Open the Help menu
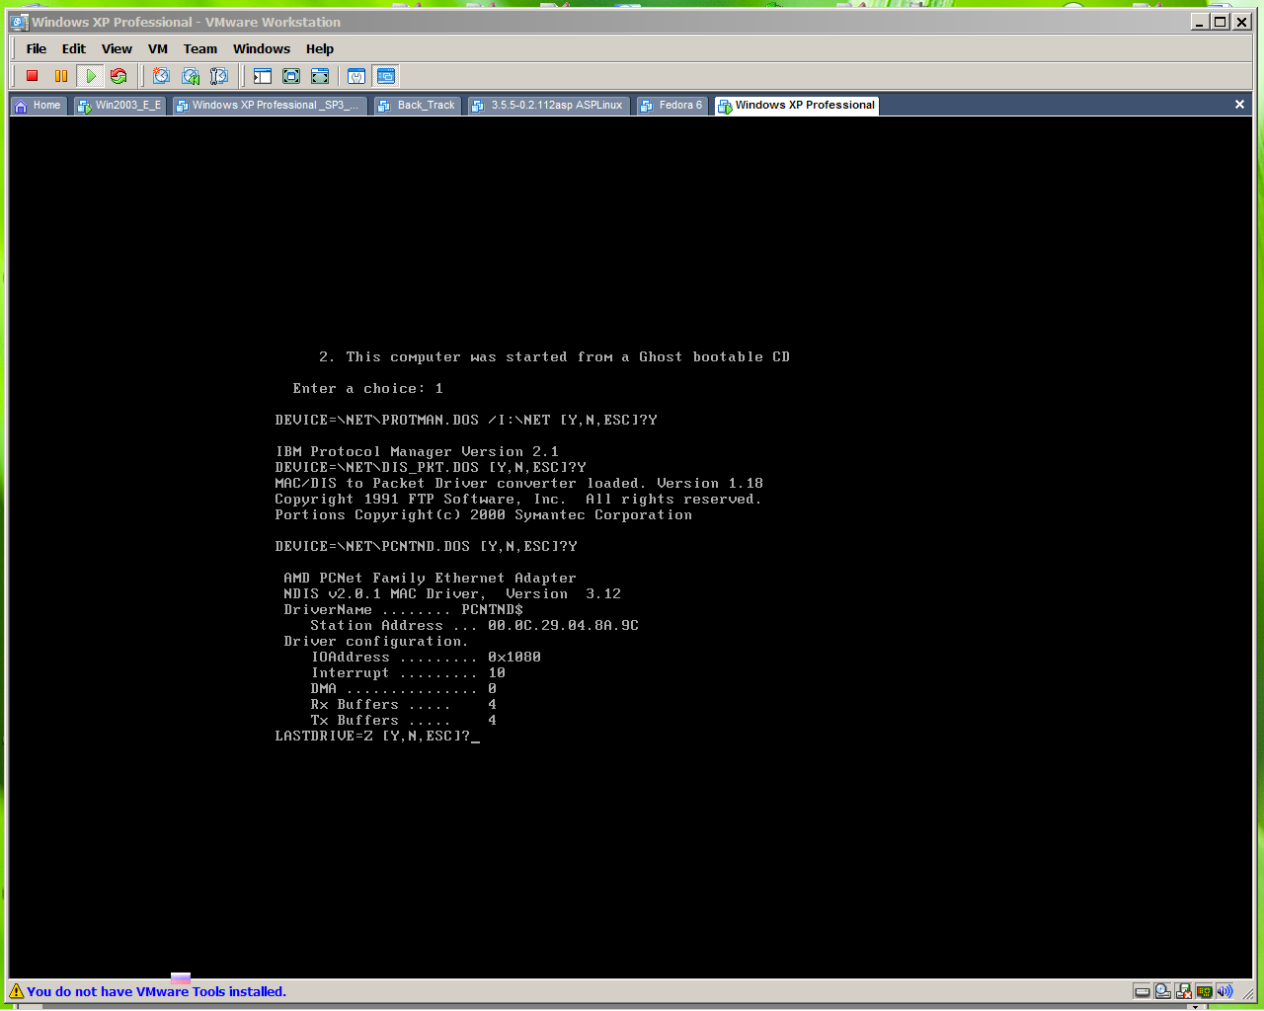The width and height of the screenshot is (1264, 1011). (x=320, y=48)
